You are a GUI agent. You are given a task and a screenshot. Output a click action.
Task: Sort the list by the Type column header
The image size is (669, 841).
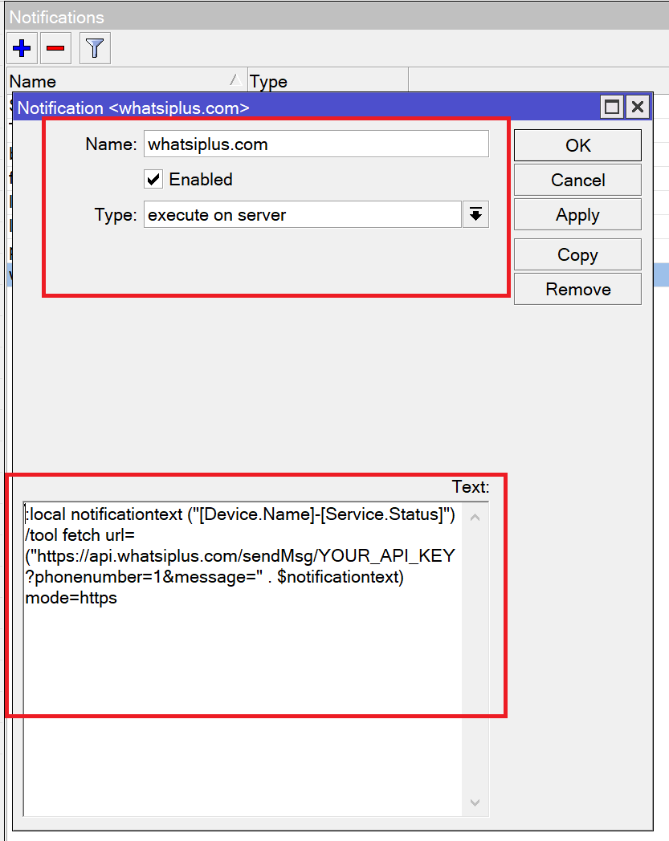[x=328, y=81]
